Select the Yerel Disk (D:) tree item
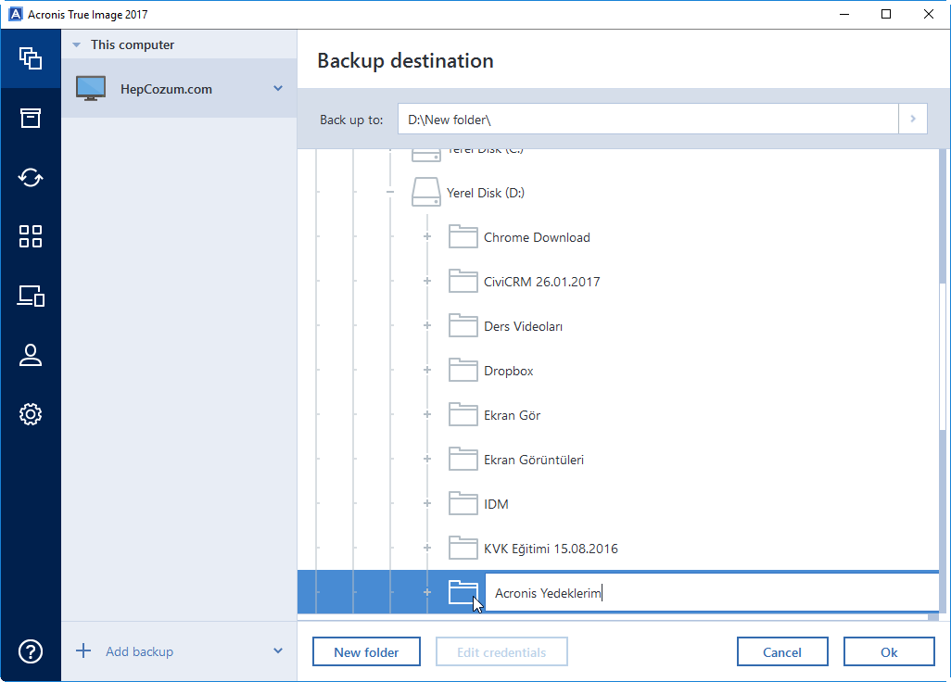 pos(485,193)
